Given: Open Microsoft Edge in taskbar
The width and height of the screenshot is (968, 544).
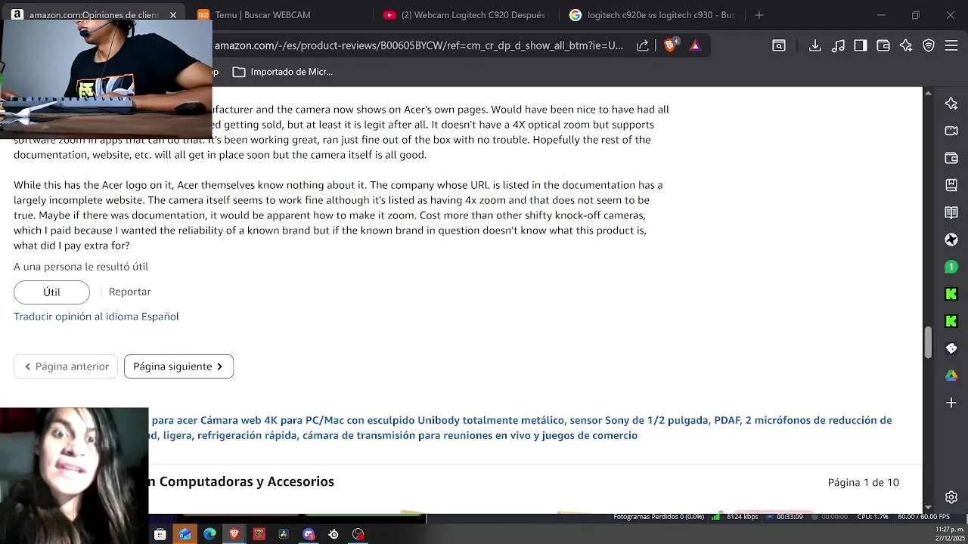Looking at the screenshot, I should [x=209, y=534].
